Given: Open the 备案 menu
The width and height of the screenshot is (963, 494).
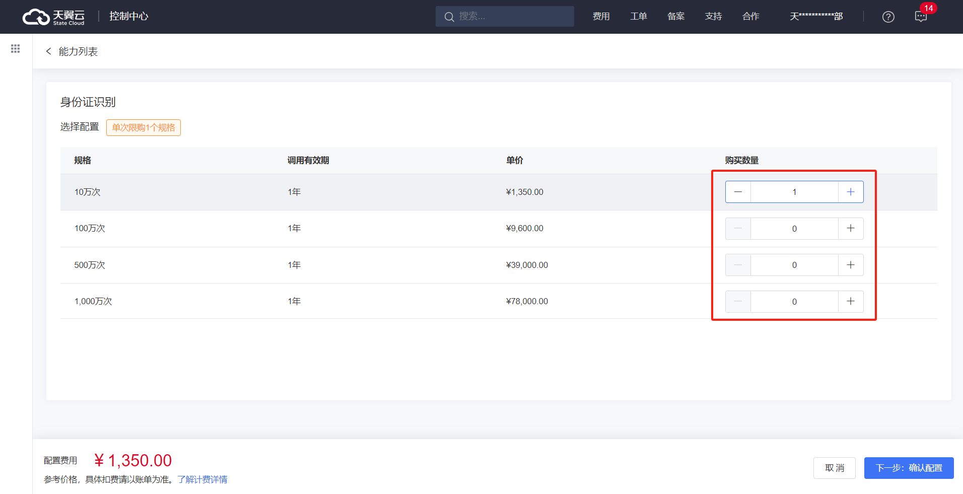Looking at the screenshot, I should [x=676, y=17].
